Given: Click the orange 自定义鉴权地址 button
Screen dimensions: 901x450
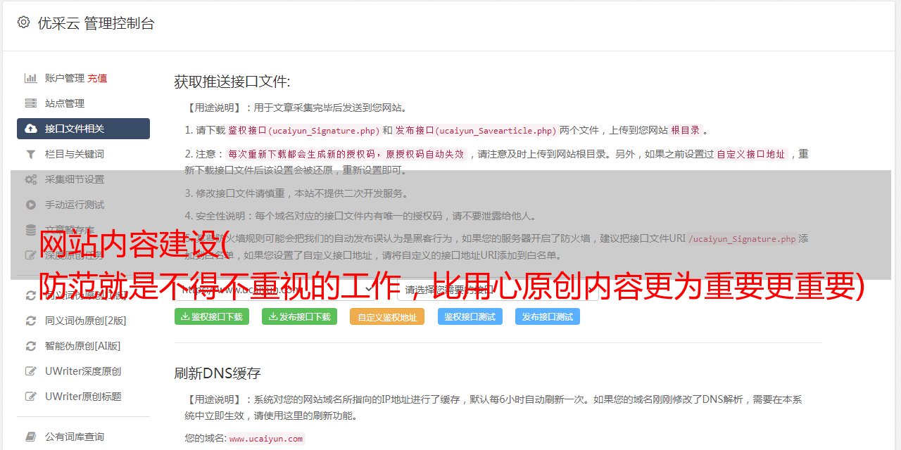Looking at the screenshot, I should [387, 316].
